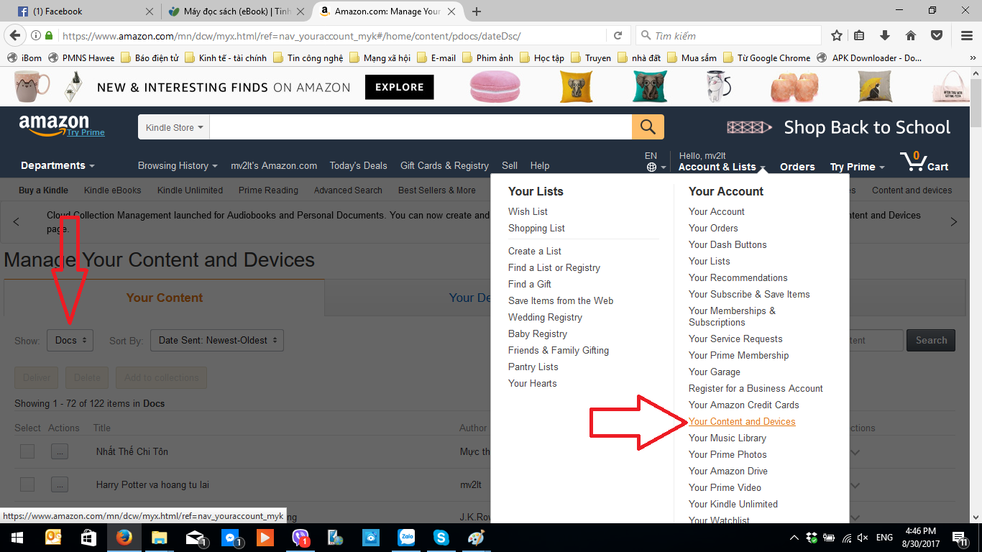Screen dimensions: 982x552
Task: Open Windows Start menu
Action: 16,538
